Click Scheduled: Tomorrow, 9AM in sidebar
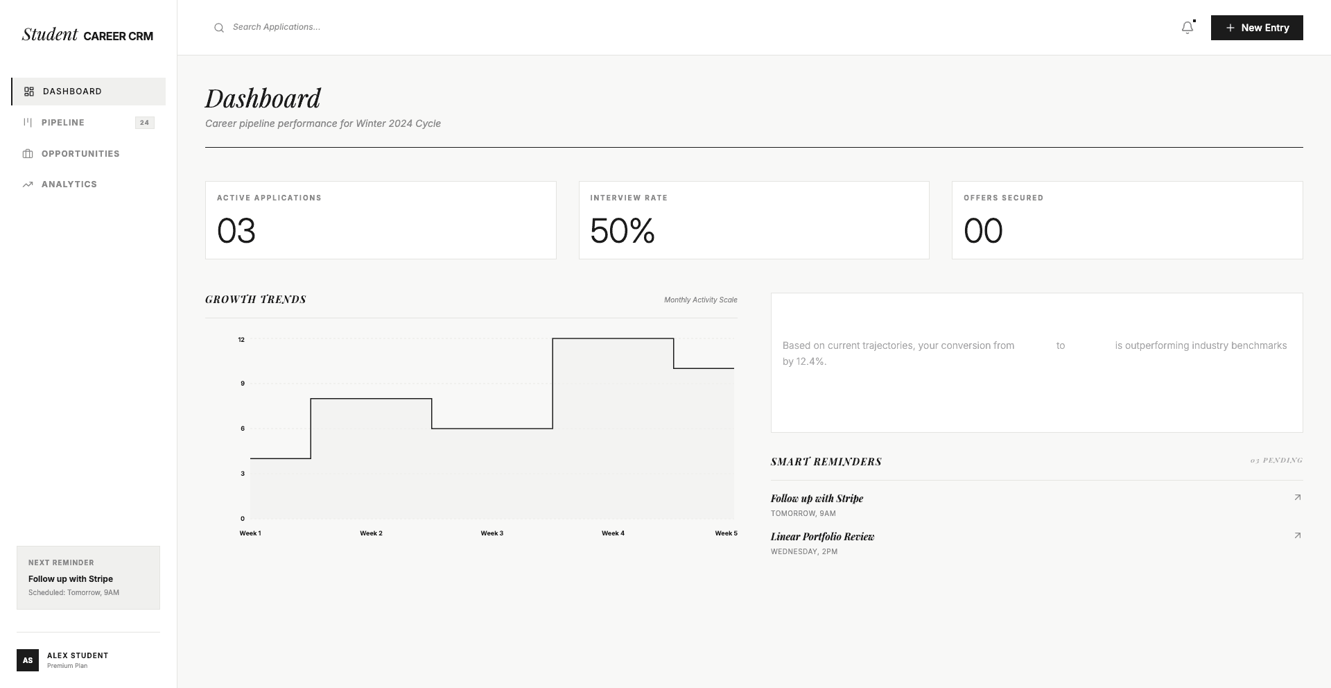Screen dimensions: 1331x688 73,593
